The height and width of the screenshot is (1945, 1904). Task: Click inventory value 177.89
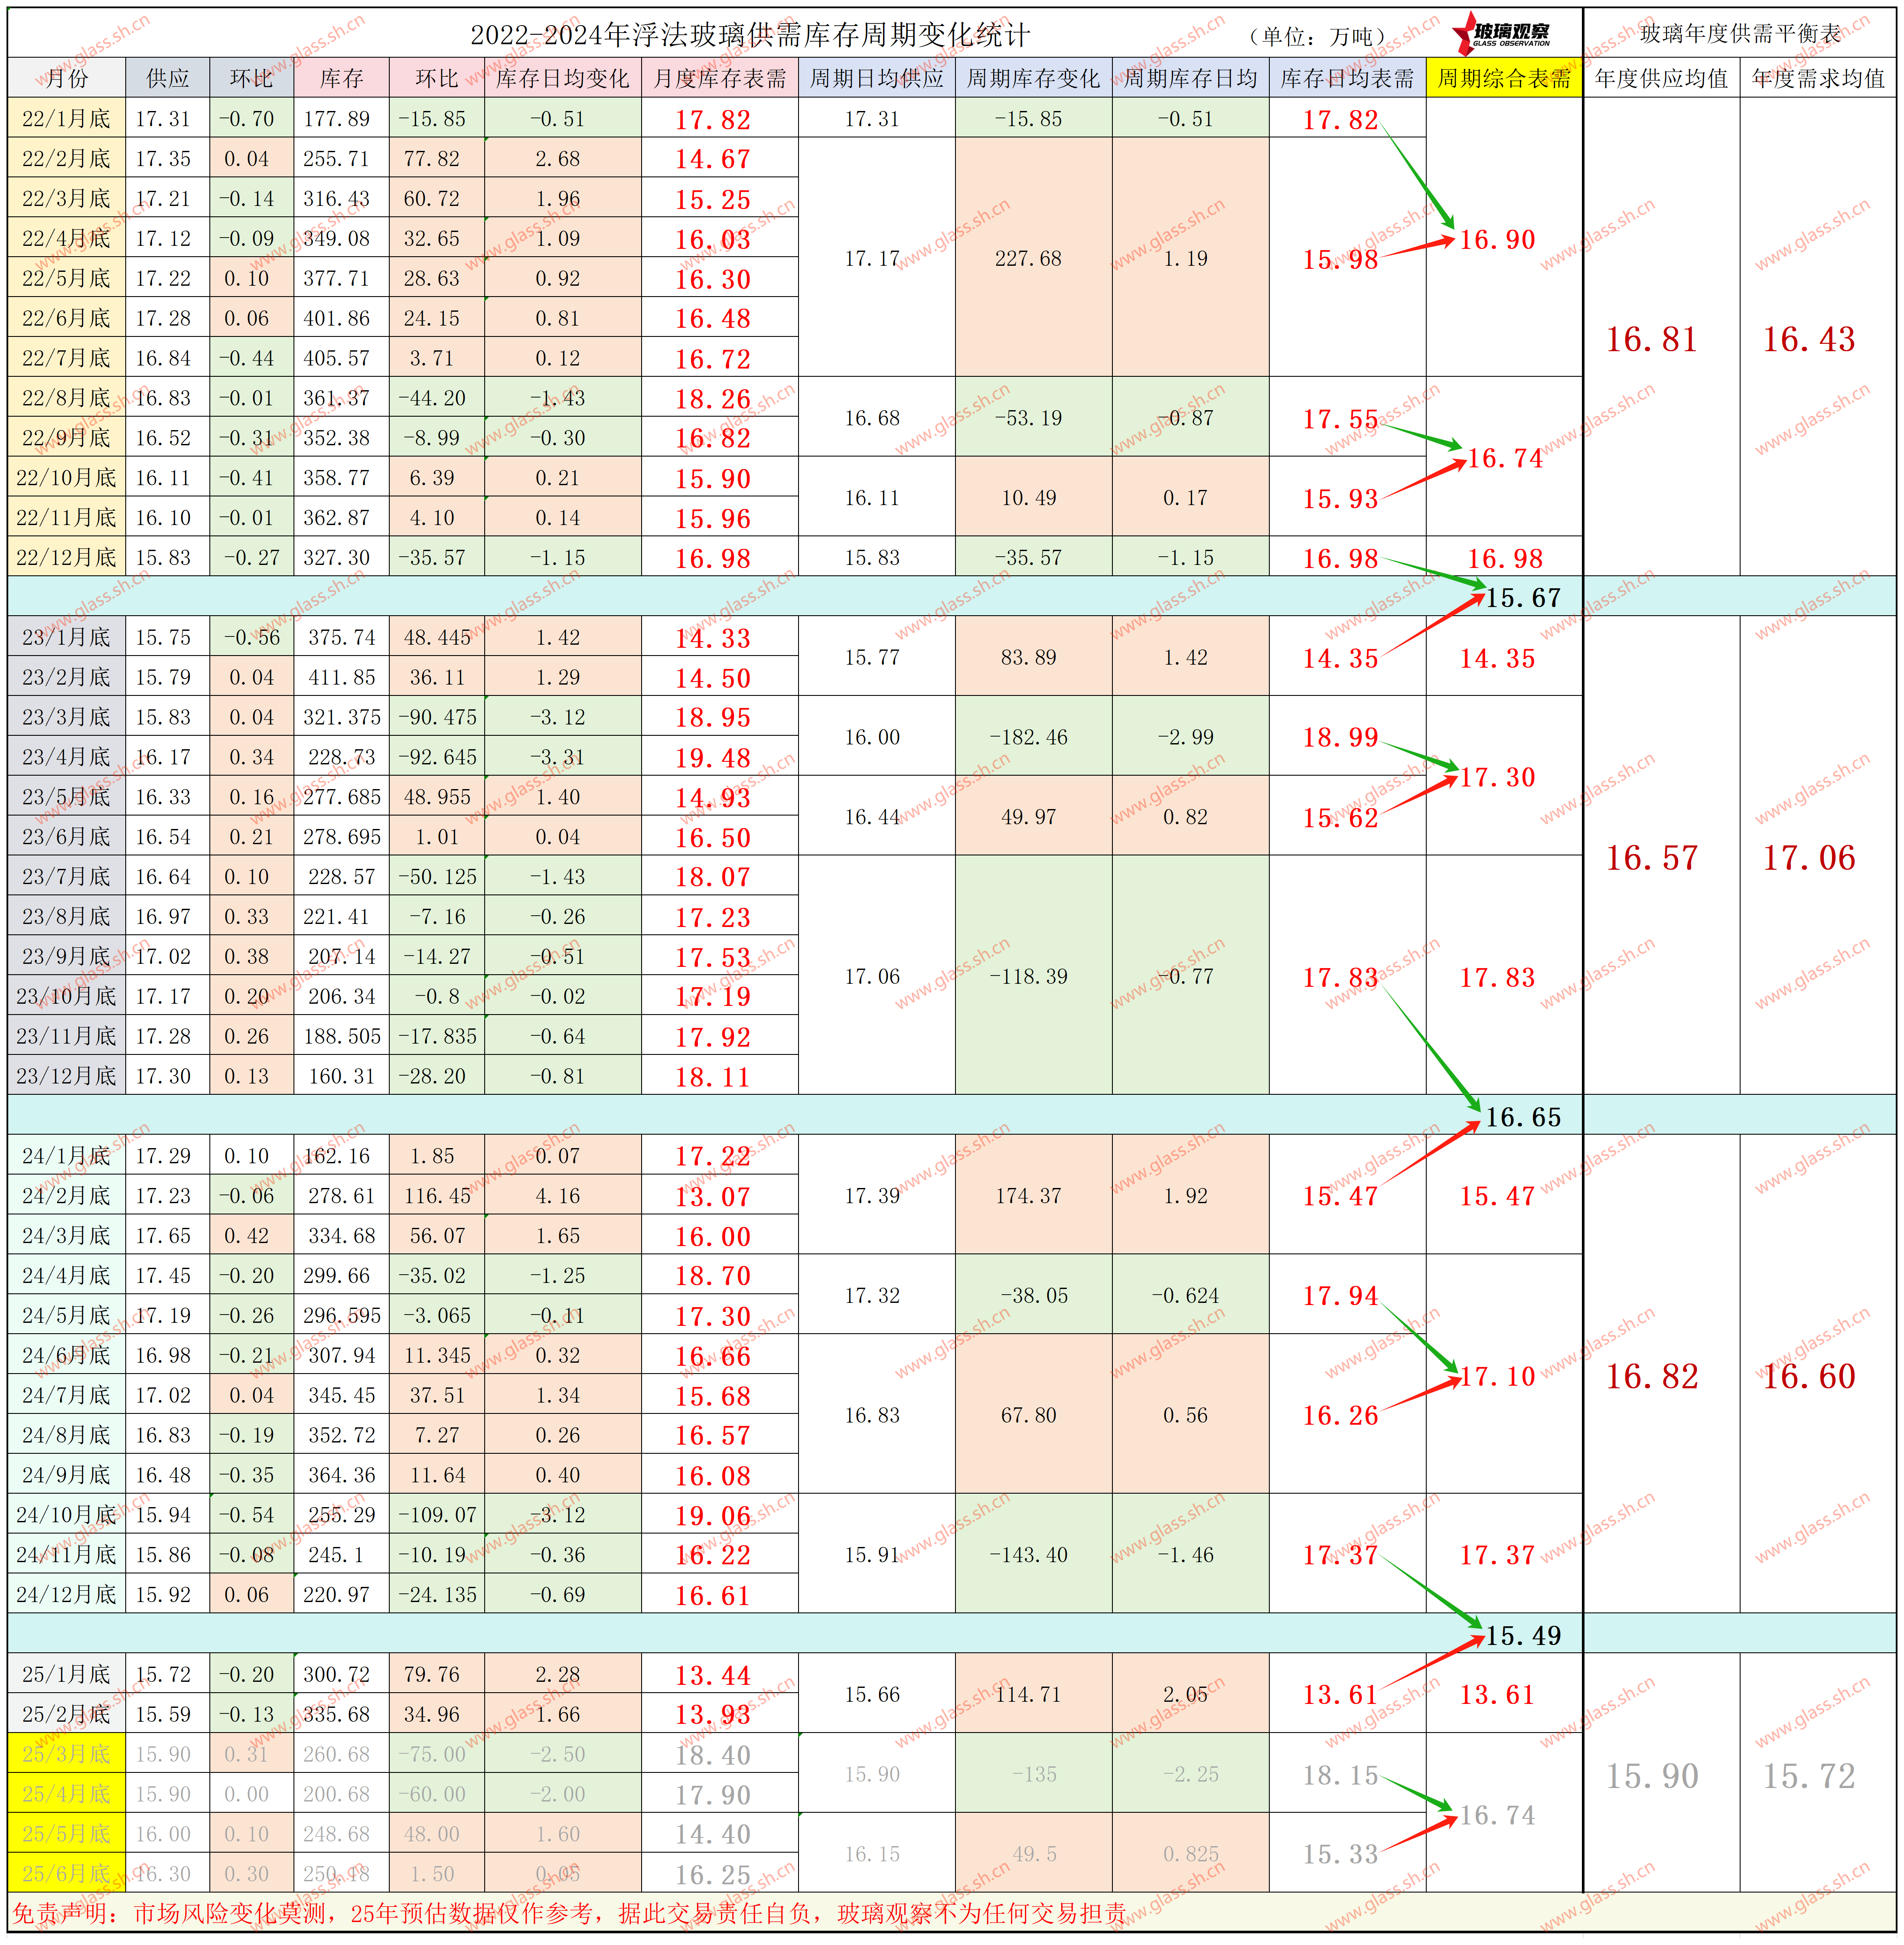(x=337, y=118)
